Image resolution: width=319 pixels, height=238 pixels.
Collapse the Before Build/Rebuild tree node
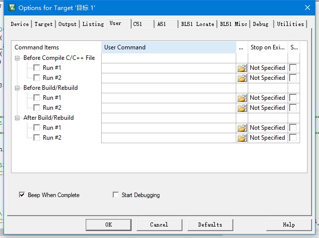coord(17,88)
